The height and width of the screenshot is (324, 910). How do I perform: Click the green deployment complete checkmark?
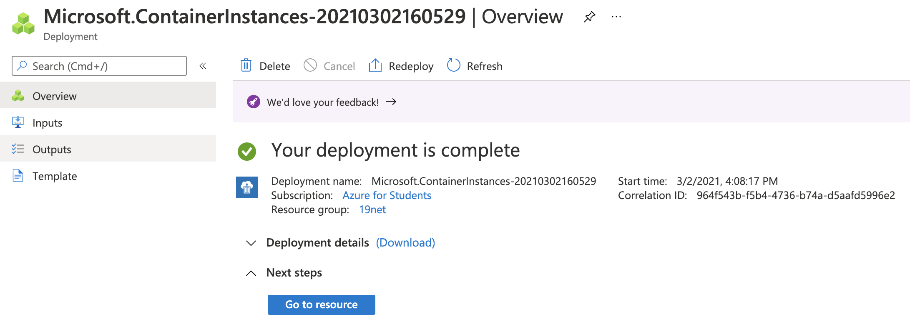[x=247, y=151]
